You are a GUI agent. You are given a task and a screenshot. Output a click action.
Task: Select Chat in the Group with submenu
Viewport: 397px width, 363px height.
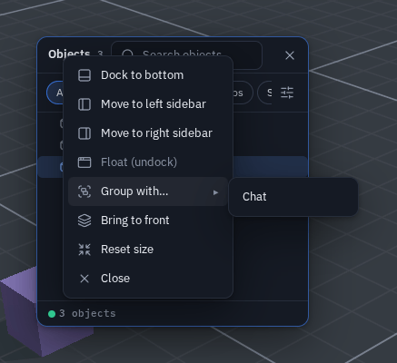(x=293, y=197)
